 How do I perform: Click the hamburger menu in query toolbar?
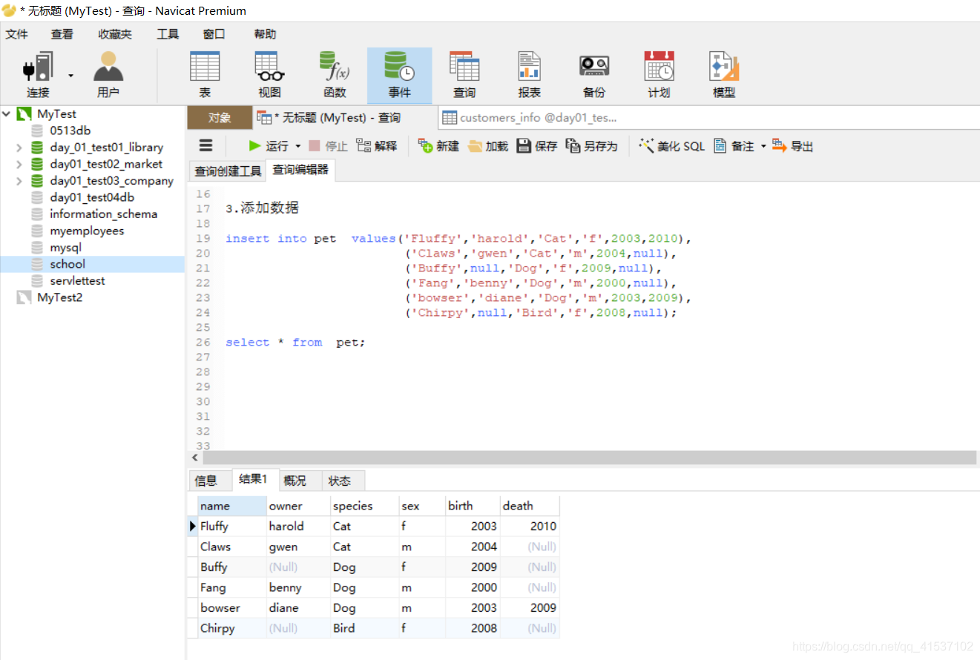click(x=206, y=146)
